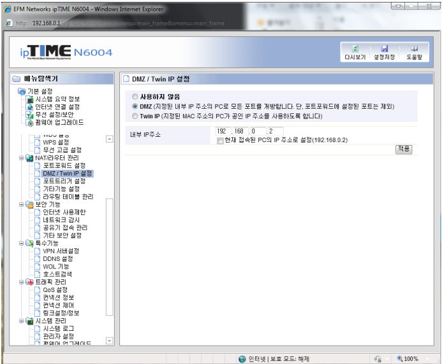Viewport: 442px width, 364px height.
Task: Click the menu tree scroll down arrow
Action: [109, 341]
